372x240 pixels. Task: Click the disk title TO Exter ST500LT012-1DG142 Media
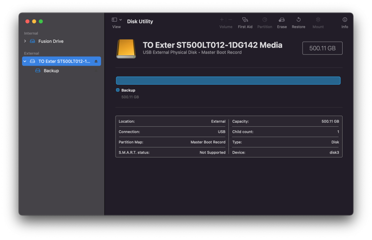[212, 45]
